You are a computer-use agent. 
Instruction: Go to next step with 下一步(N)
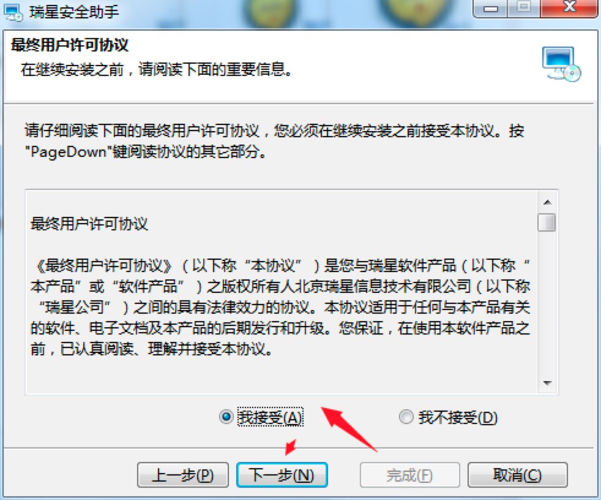click(x=282, y=475)
